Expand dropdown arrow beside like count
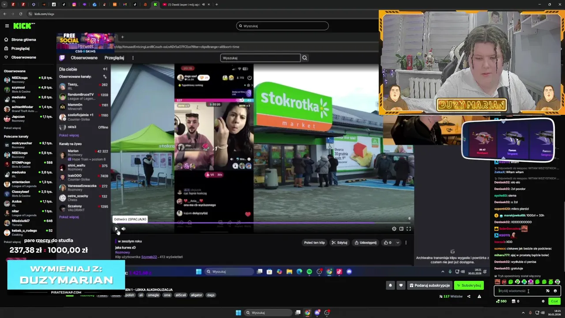This screenshot has width=565, height=318. point(398,242)
